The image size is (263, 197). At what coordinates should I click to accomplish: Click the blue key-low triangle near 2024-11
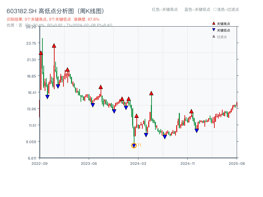pos(197,130)
